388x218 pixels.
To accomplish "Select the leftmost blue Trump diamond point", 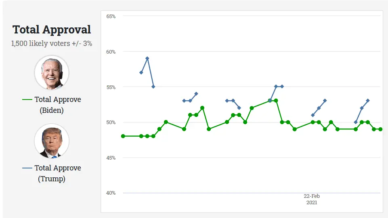I will point(141,73).
